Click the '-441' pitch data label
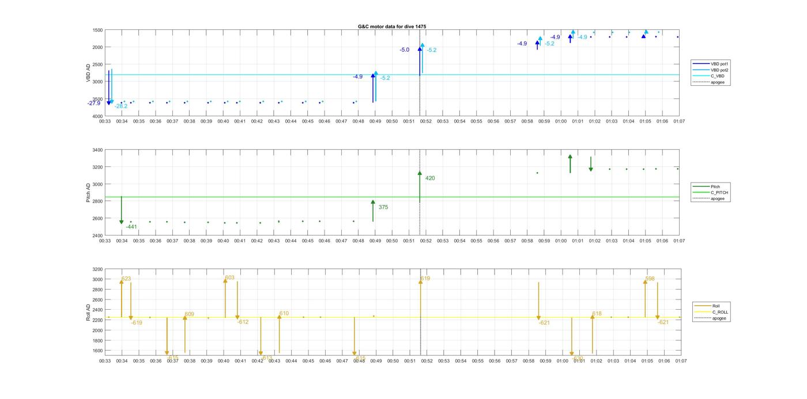The image size is (807, 399). (131, 227)
